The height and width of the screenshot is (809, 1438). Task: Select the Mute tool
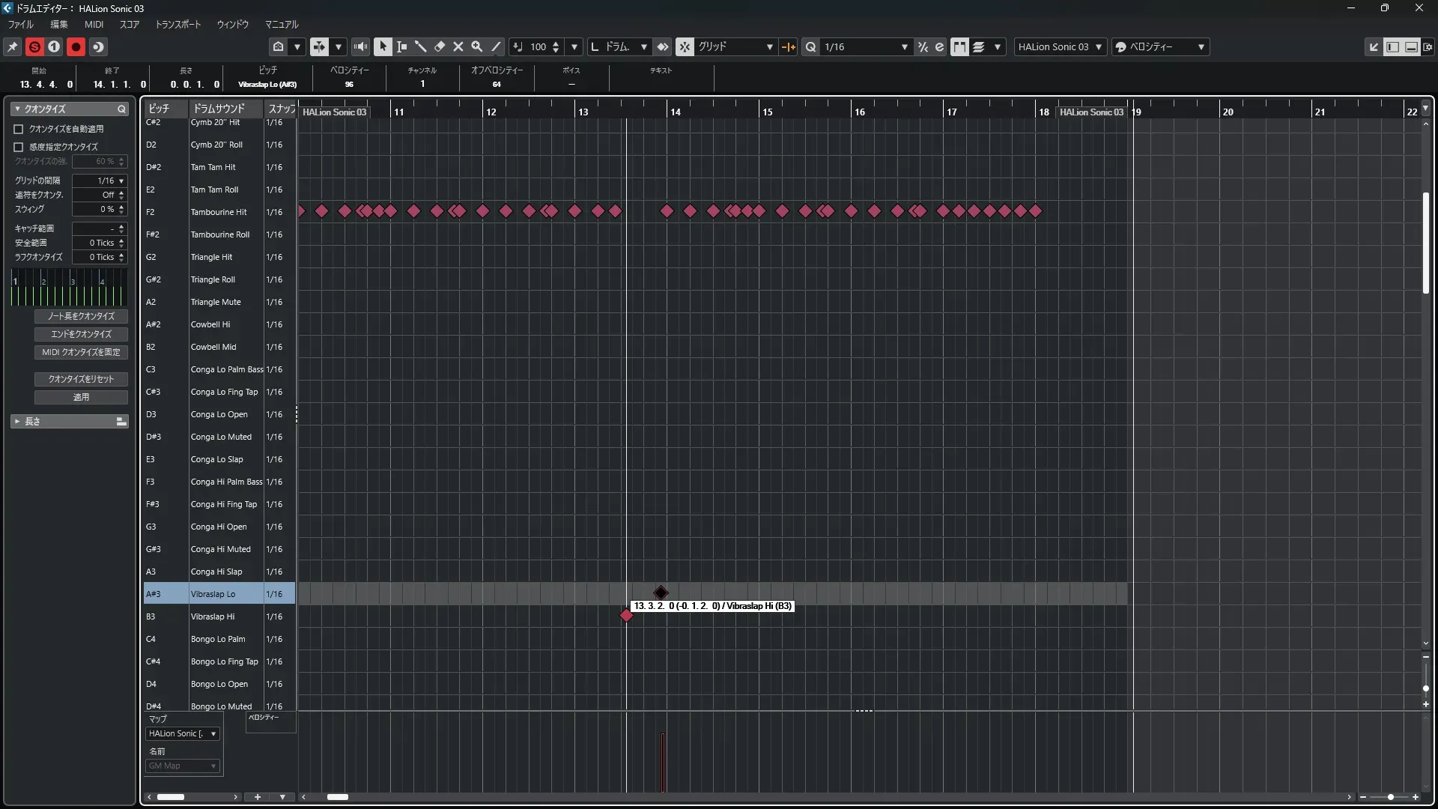[x=458, y=46]
